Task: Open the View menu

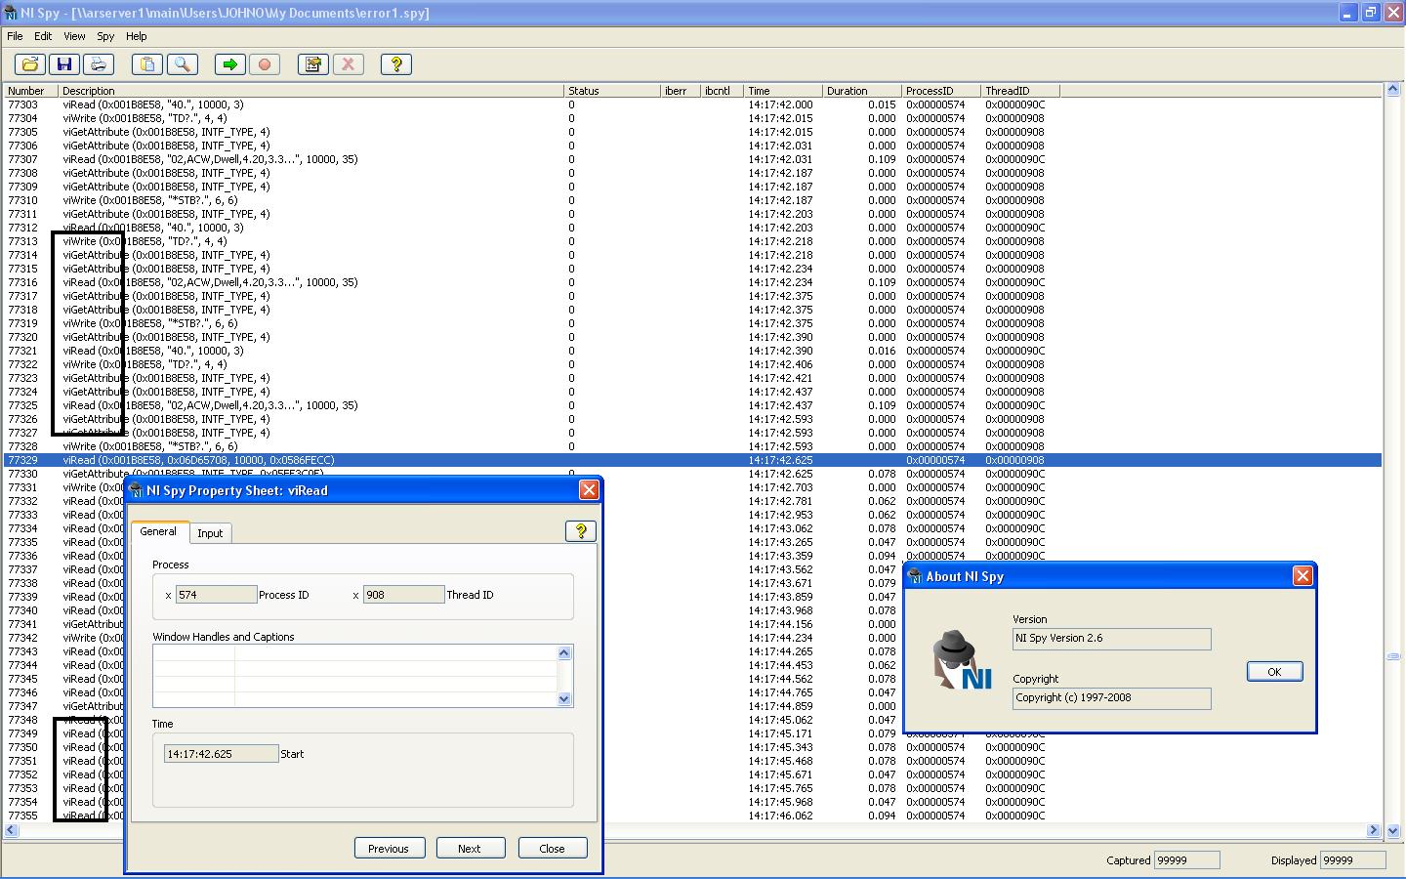Action: click(74, 36)
